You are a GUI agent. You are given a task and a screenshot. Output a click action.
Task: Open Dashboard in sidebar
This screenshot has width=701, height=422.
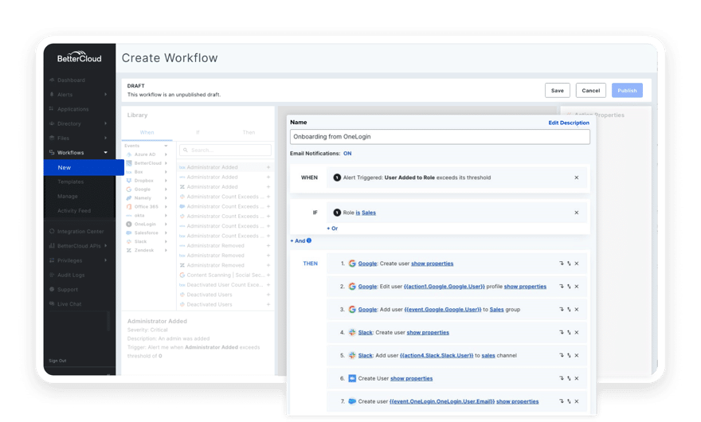coord(71,80)
